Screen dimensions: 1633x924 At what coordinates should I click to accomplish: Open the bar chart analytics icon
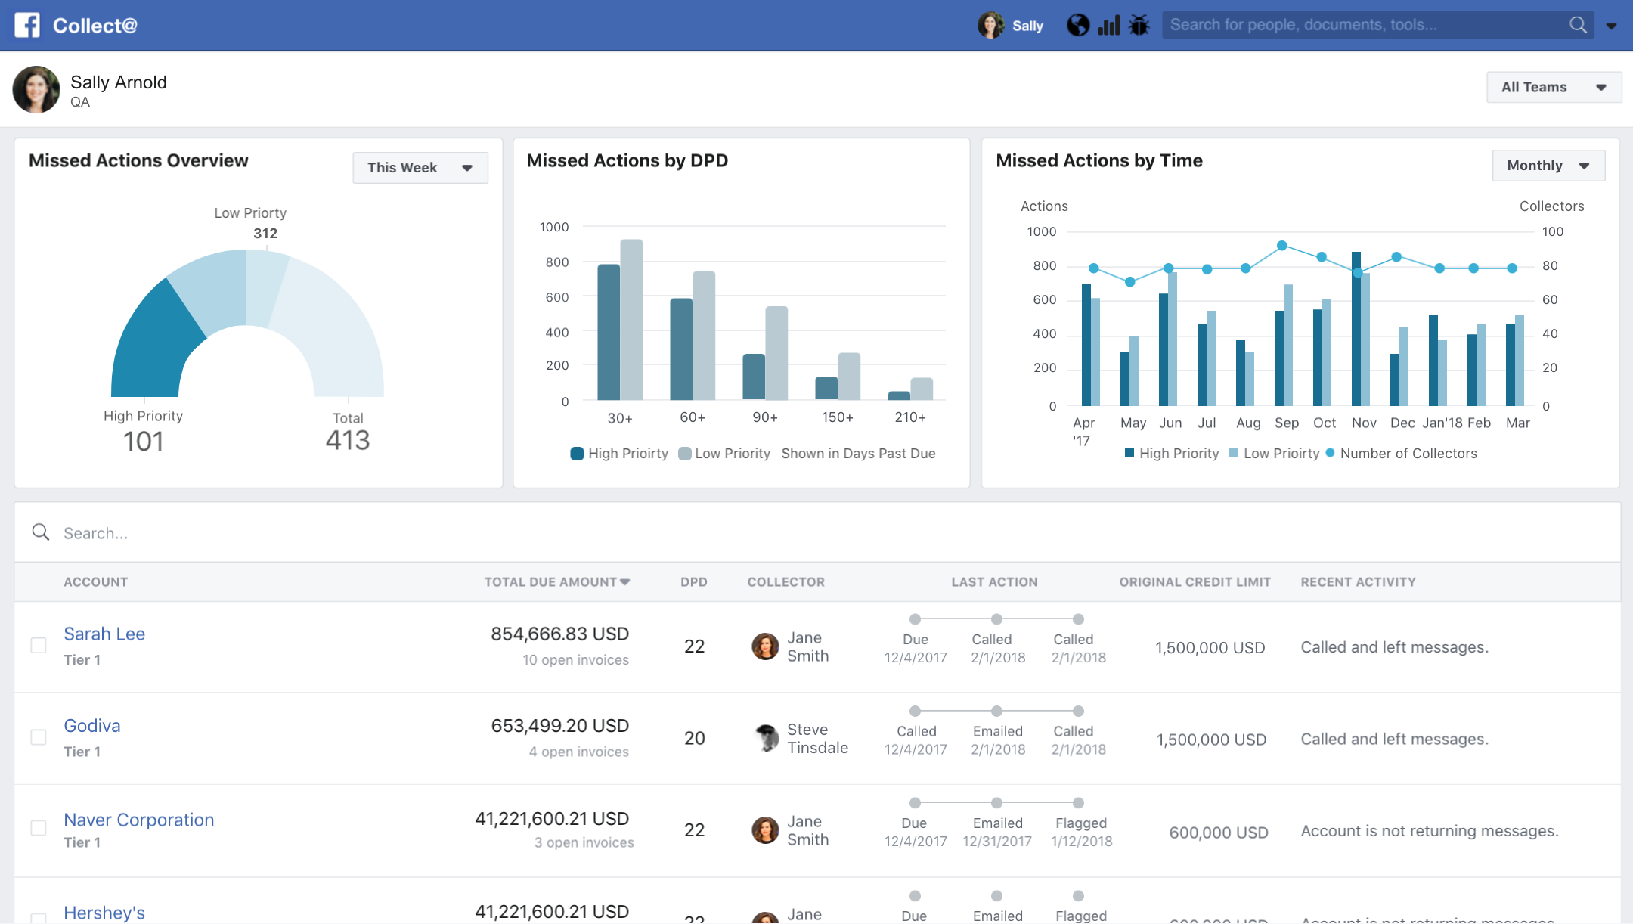1108,25
